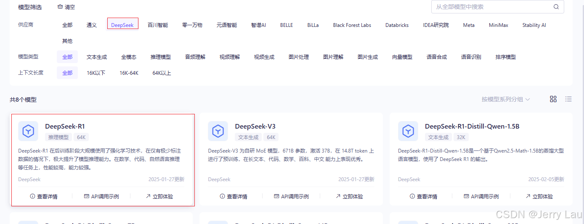This screenshot has width=584, height=224.
Task: Filter by provider 零一万物
Action: 192,25
